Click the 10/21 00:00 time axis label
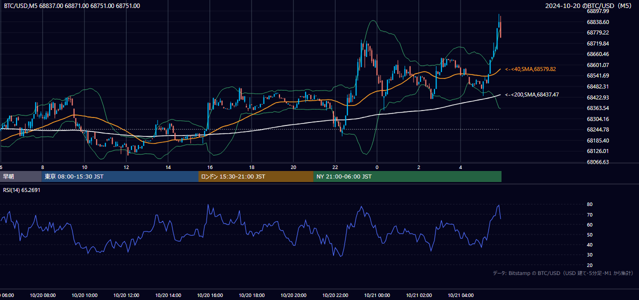Image resolution: width=639 pixels, height=300 pixels. point(377,295)
